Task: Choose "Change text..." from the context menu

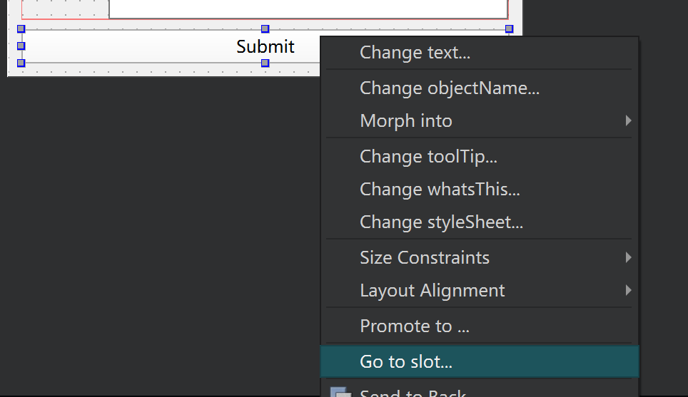Action: click(415, 53)
